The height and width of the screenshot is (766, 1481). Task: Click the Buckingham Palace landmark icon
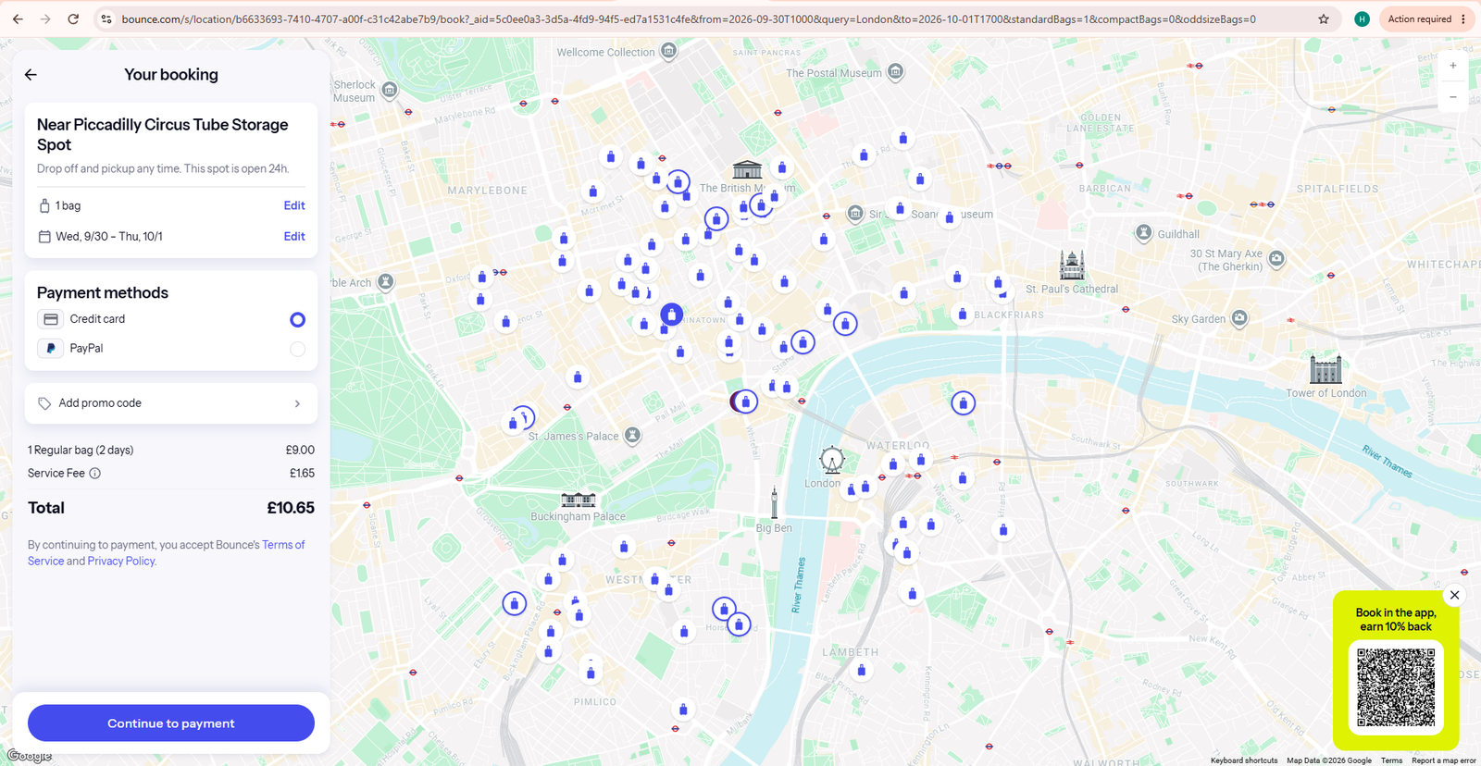579,500
